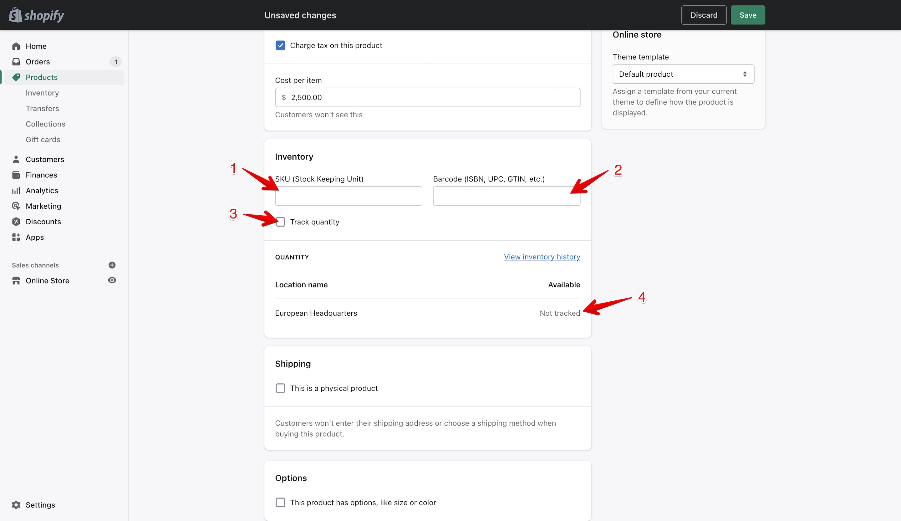Open Transfers submenu item
This screenshot has height=521, width=901.
pos(42,108)
